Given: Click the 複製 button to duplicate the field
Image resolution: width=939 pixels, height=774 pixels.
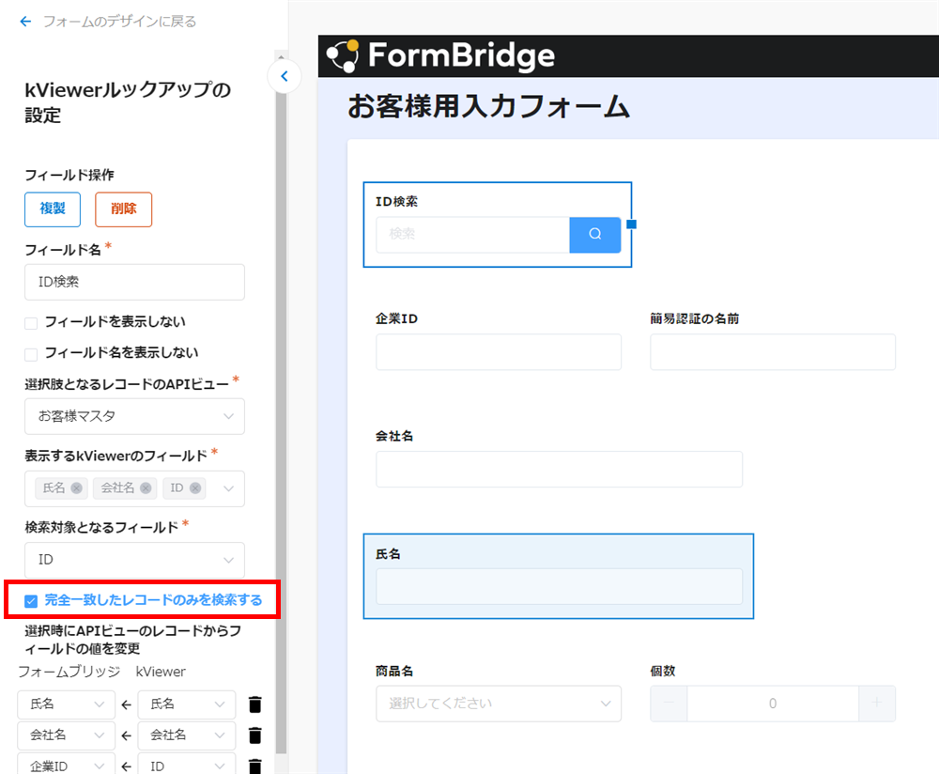Looking at the screenshot, I should pyautogui.click(x=52, y=209).
